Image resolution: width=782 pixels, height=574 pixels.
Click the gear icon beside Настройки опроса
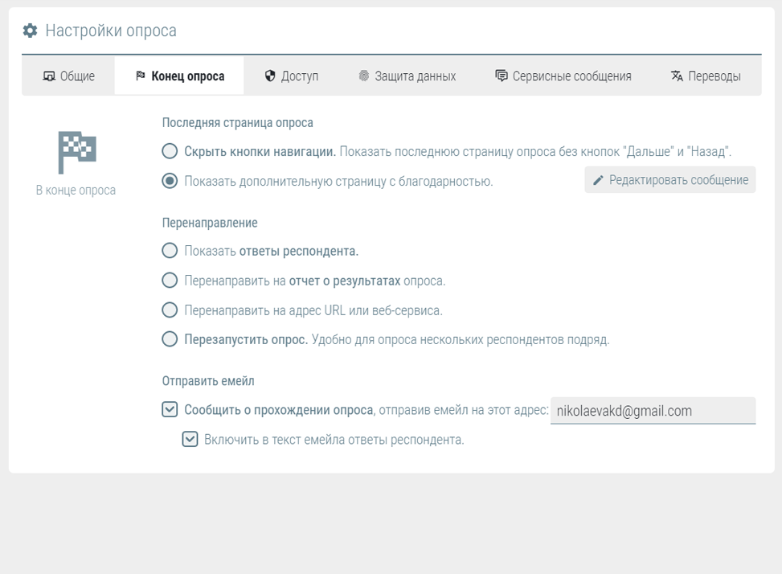pyautogui.click(x=30, y=31)
